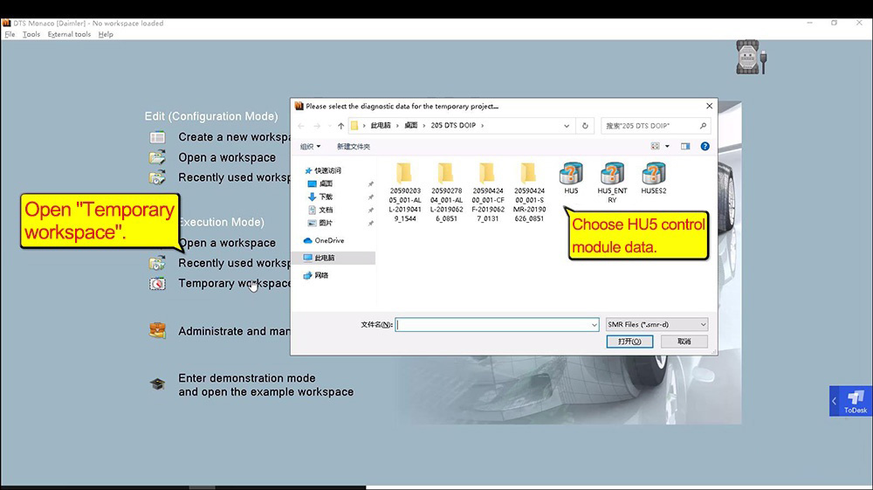Open the External tools menu

[69, 34]
